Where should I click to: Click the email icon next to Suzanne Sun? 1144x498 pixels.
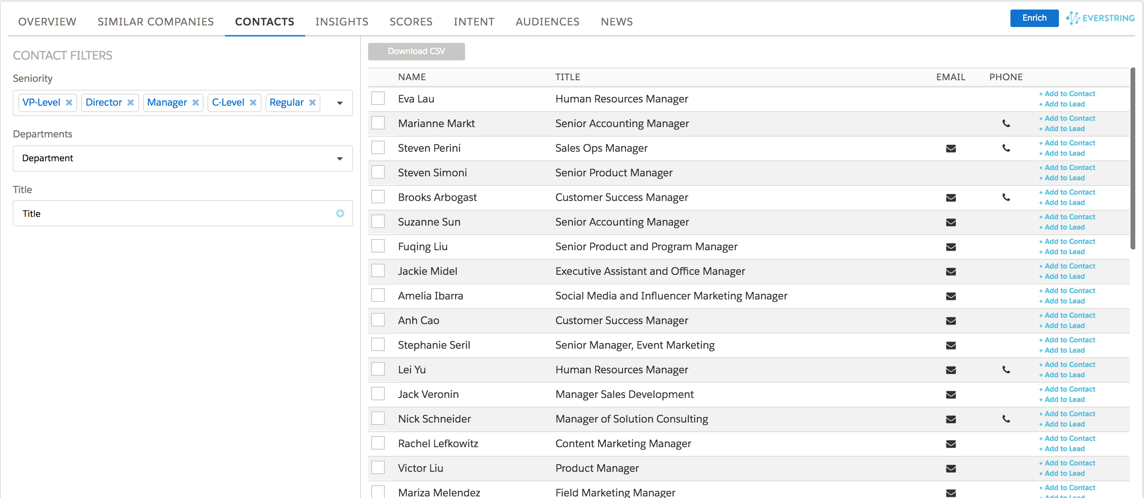(950, 222)
